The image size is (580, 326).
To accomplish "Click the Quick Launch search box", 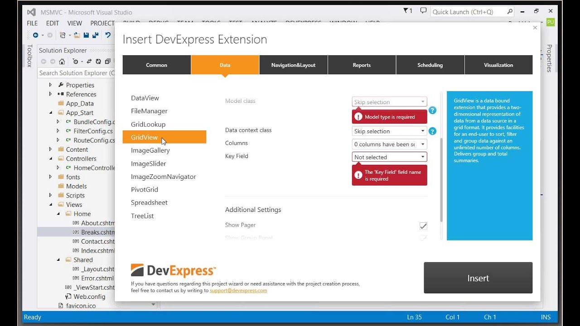I will [x=472, y=12].
